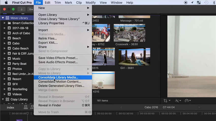Click the event star icon beside Music
The height and width of the screenshot is (121, 216).
click(9, 58)
